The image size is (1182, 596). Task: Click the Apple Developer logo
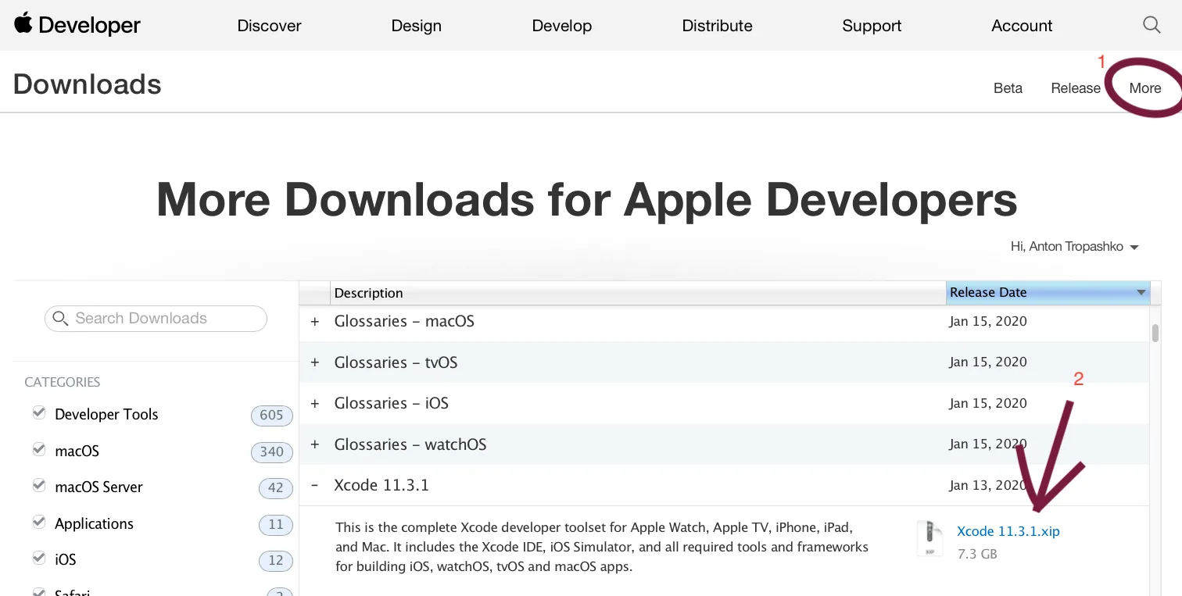click(77, 25)
